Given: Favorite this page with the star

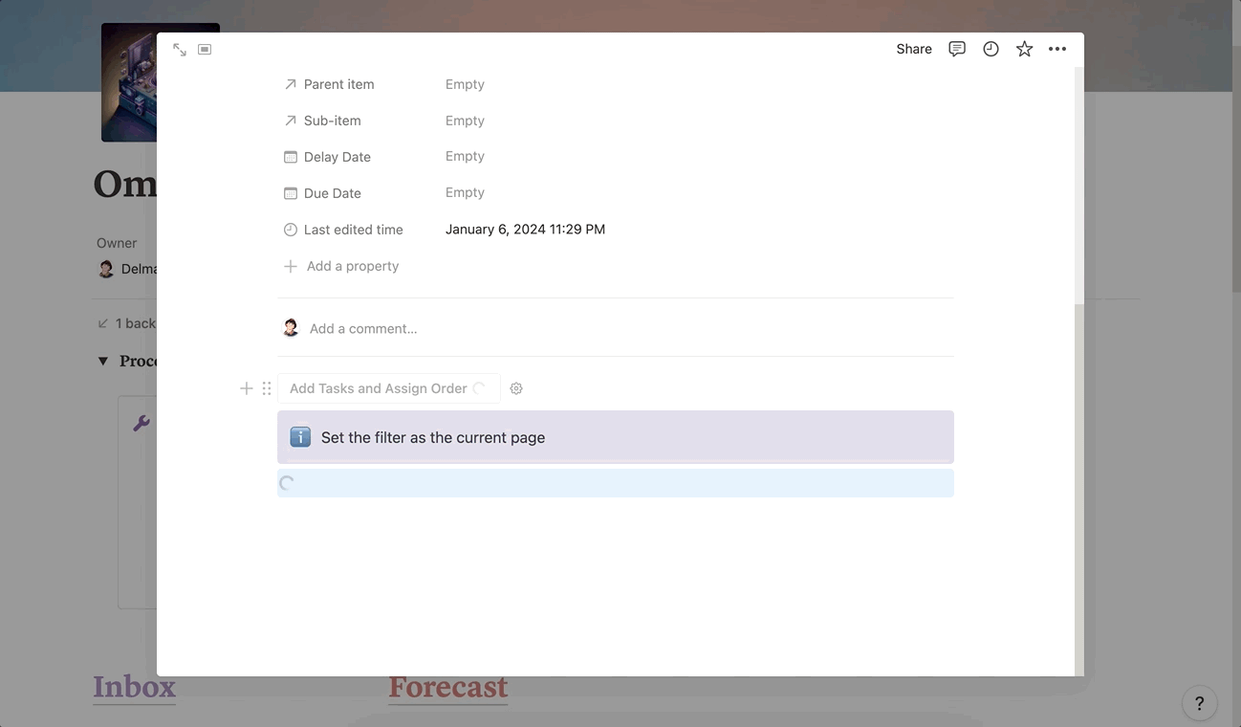Looking at the screenshot, I should tap(1024, 49).
